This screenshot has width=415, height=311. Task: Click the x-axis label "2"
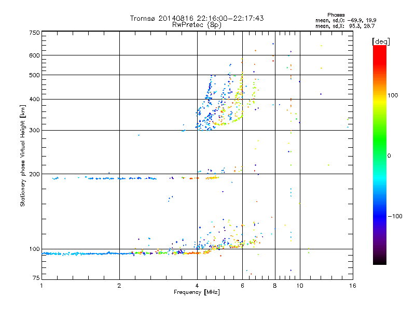point(119,286)
